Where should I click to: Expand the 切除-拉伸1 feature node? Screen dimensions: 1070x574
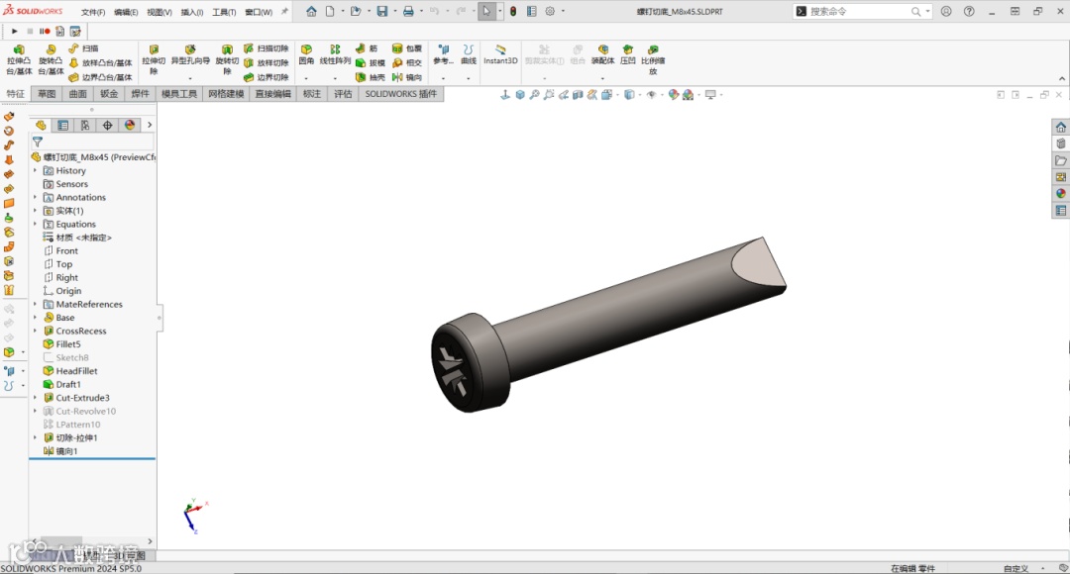tap(35, 437)
